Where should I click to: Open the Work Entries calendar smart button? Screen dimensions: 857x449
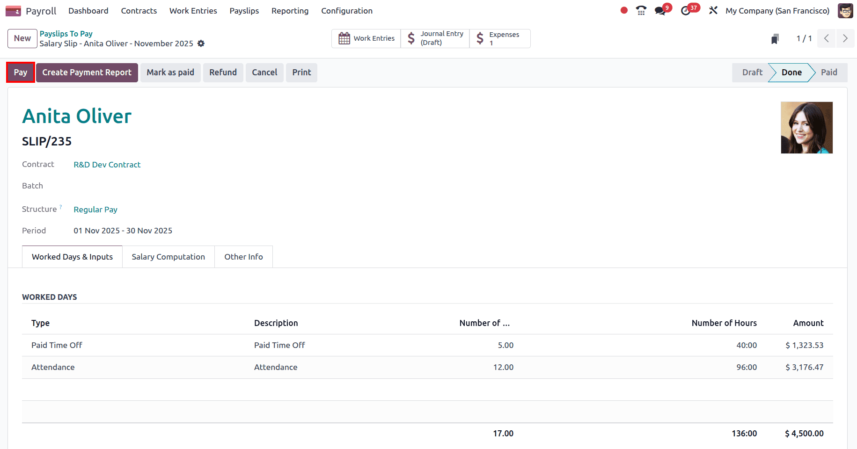[366, 38]
